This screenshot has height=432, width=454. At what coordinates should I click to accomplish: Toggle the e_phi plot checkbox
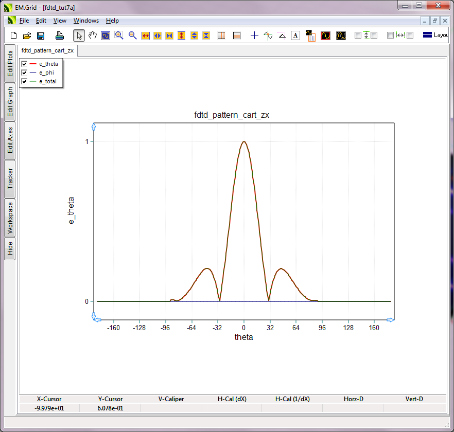click(x=24, y=73)
